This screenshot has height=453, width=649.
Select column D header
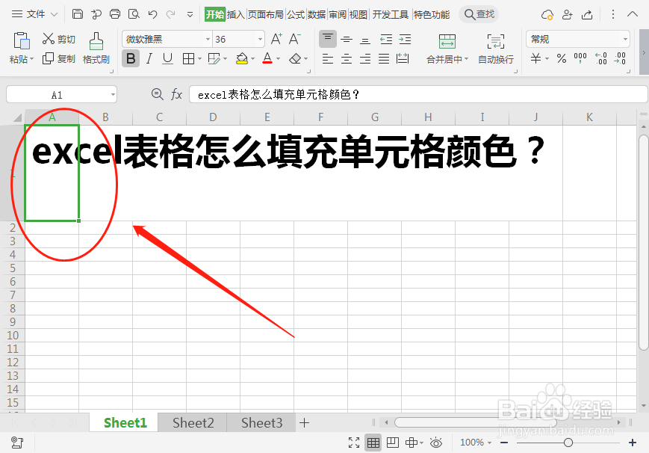(x=213, y=117)
